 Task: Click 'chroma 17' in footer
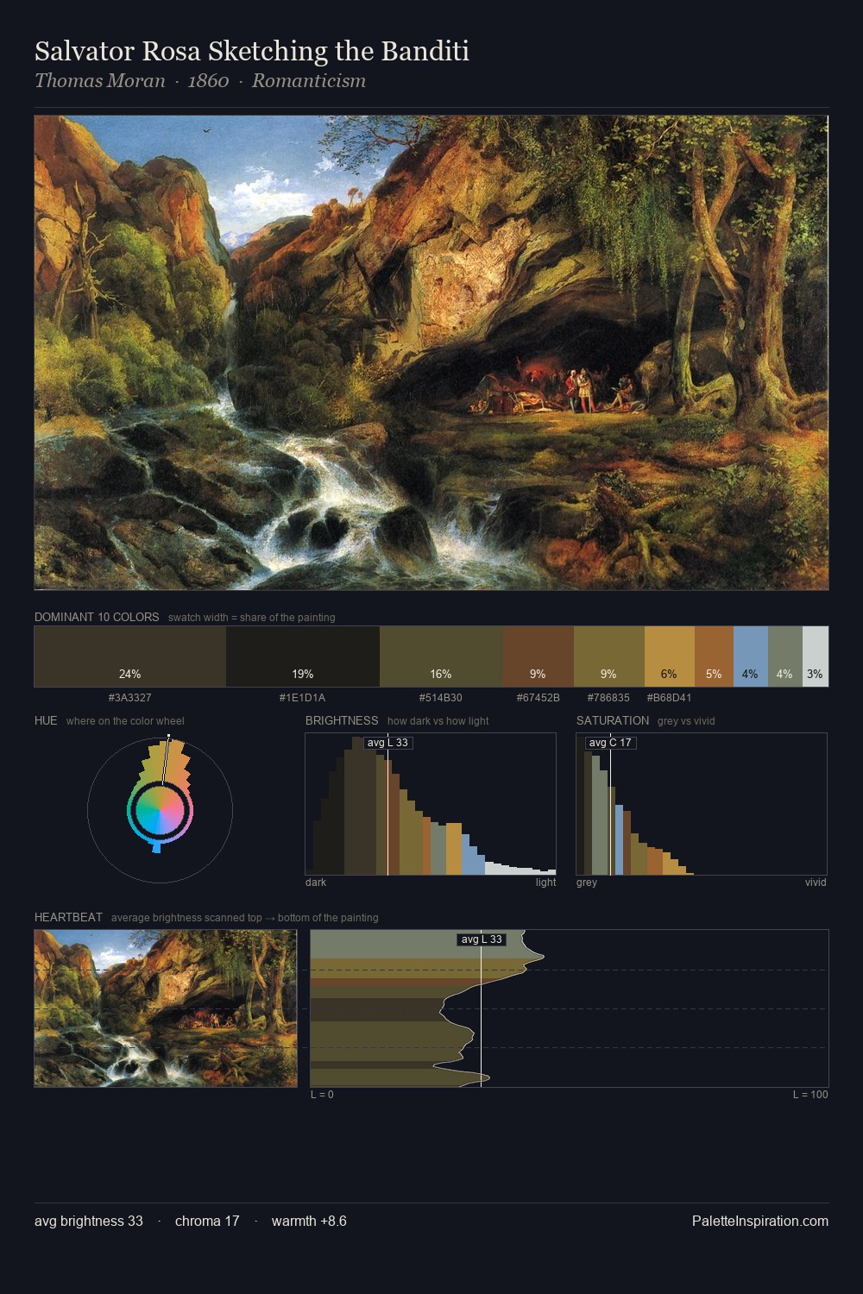coord(207,1221)
